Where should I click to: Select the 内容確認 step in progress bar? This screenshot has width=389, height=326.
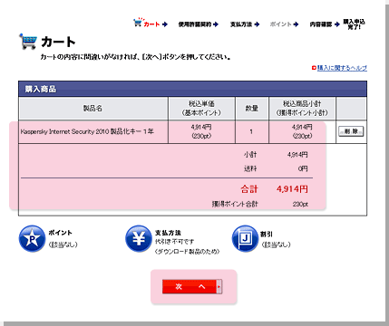click(x=321, y=24)
